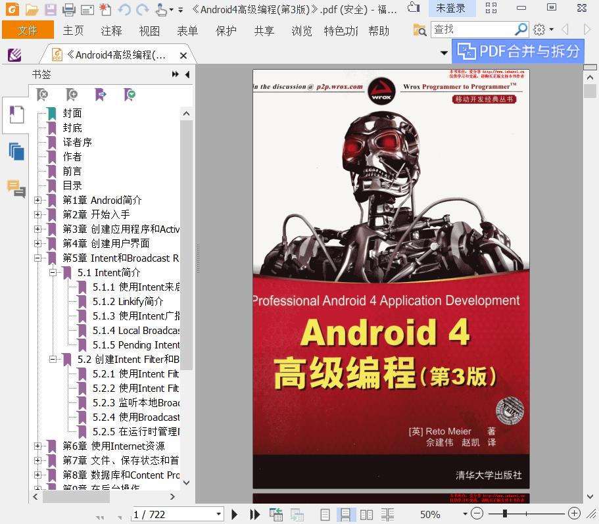Open the Bookmarks side panel icon

(16, 115)
